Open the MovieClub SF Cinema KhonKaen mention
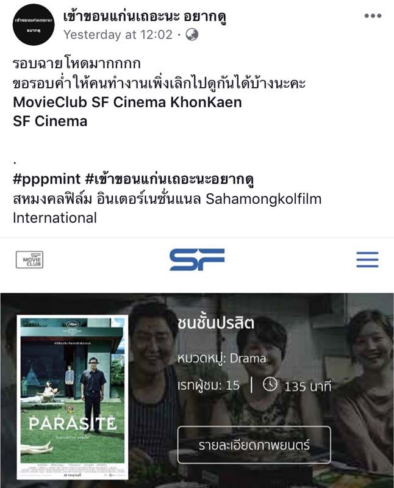394x488 pixels. point(127,102)
